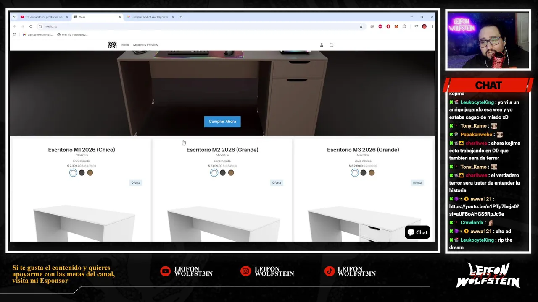The width and height of the screenshot is (538, 302).
Task: Close the YouTube 'Probando los productos' tab
Action: click(66, 17)
